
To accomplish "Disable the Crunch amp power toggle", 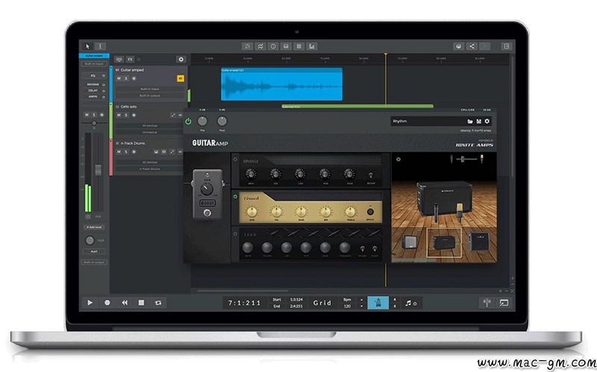I will click(x=235, y=197).
